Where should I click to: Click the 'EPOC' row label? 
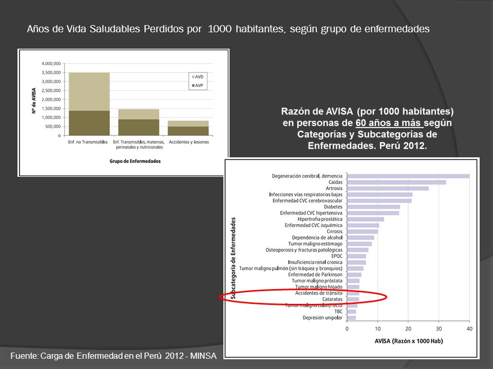click(x=337, y=256)
